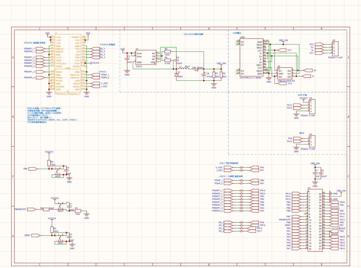Select the H1 forty-pin header symbol
The width and height of the screenshot is (361, 268).
pyautogui.click(x=315, y=220)
